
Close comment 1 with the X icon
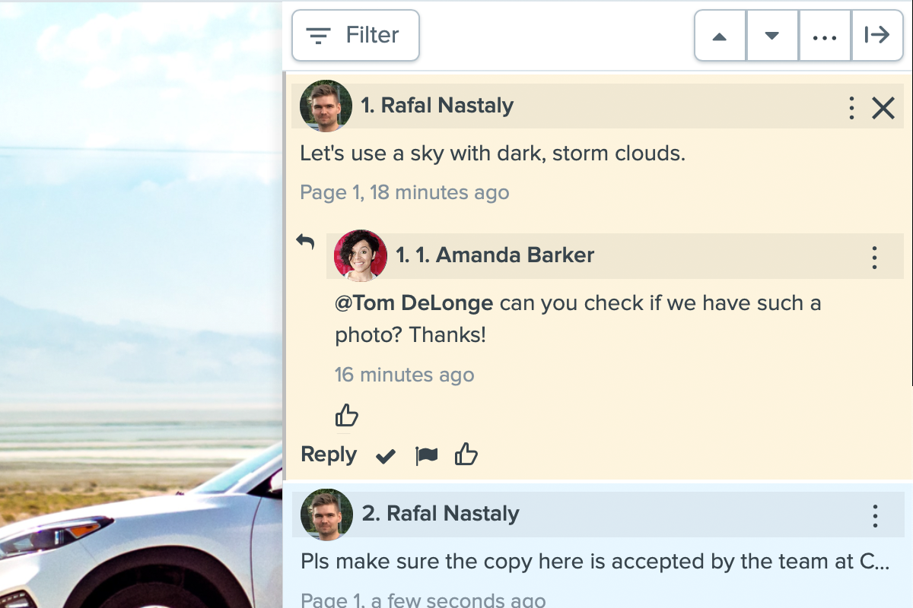click(883, 108)
